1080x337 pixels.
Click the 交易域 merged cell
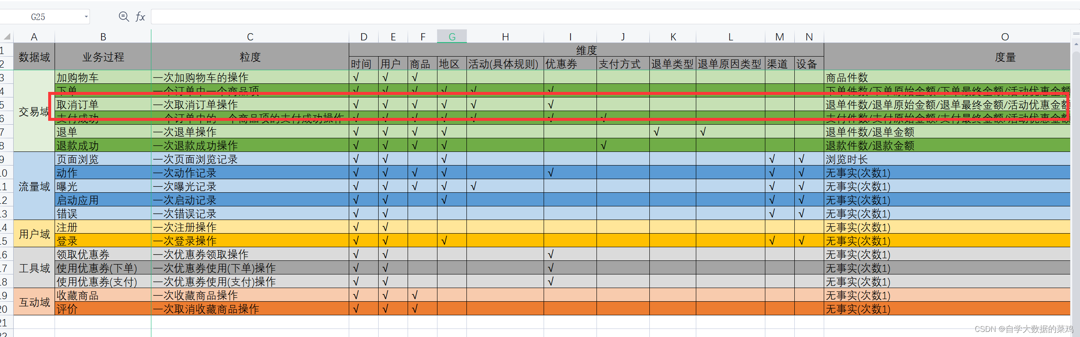[34, 111]
